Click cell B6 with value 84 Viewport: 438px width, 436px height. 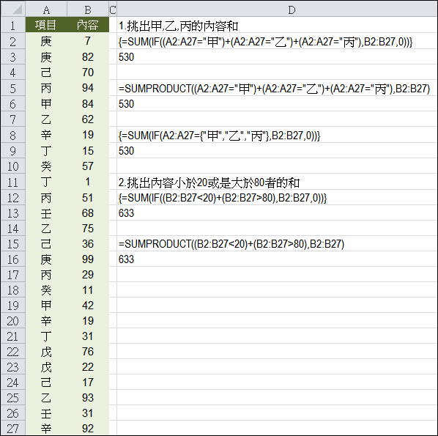pos(88,104)
